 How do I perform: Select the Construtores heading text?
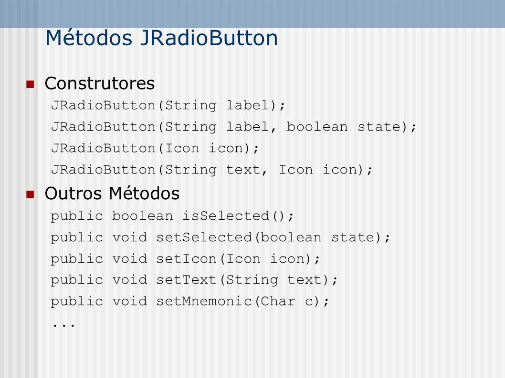tap(99, 83)
